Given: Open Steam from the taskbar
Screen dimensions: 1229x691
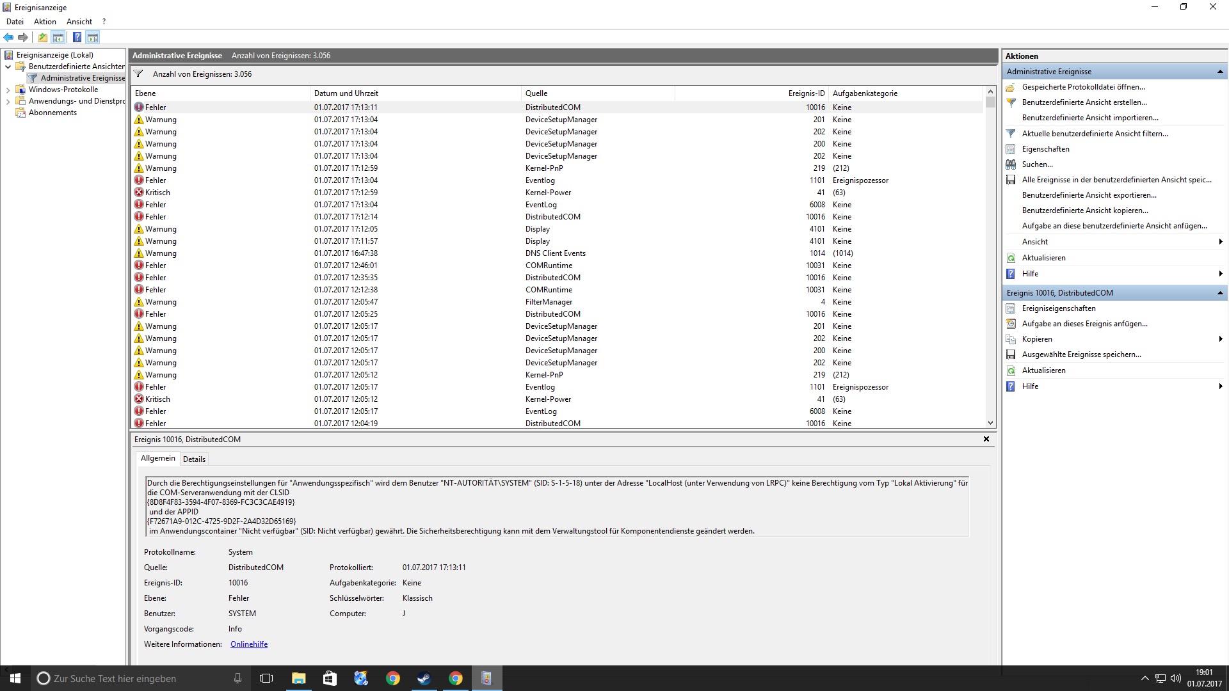Looking at the screenshot, I should (424, 678).
